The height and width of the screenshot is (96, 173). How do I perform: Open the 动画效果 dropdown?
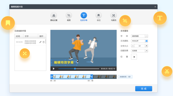140,51
